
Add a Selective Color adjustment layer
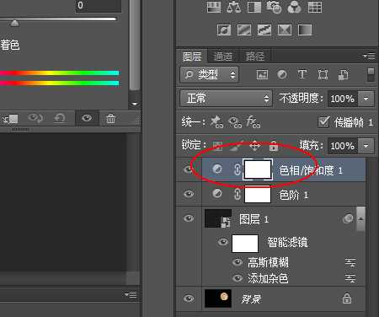coord(285,30)
